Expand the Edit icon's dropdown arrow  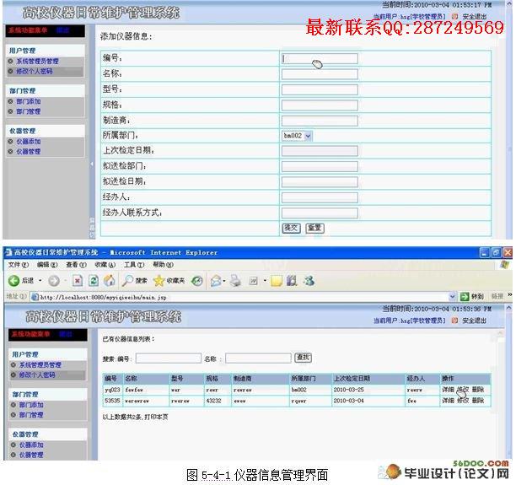point(265,281)
